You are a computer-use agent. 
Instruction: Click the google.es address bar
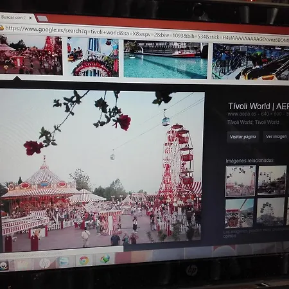coord(146,33)
